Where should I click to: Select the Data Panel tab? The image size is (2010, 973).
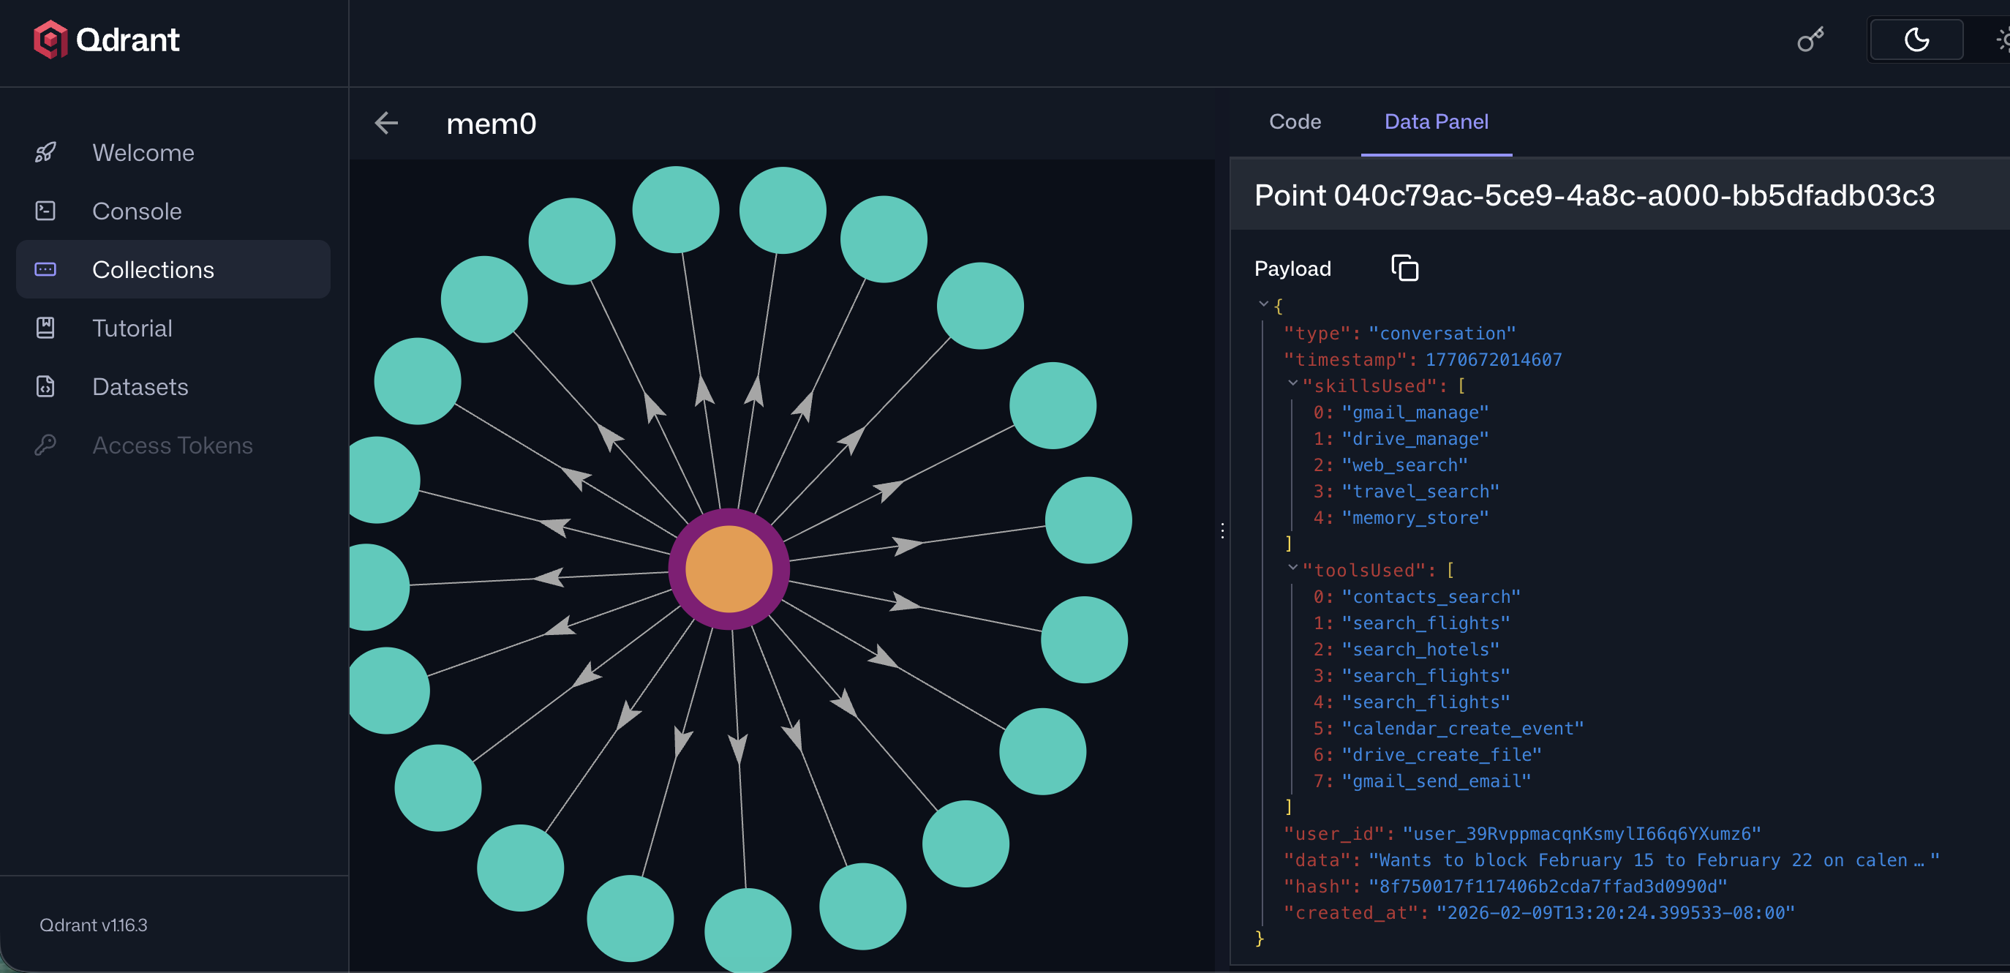(1436, 121)
